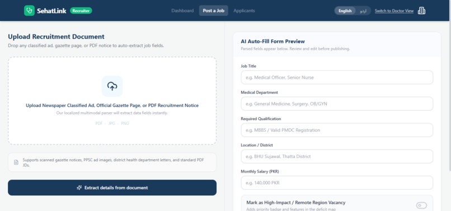Click the building icon in header
451x211 pixels.
point(421,11)
